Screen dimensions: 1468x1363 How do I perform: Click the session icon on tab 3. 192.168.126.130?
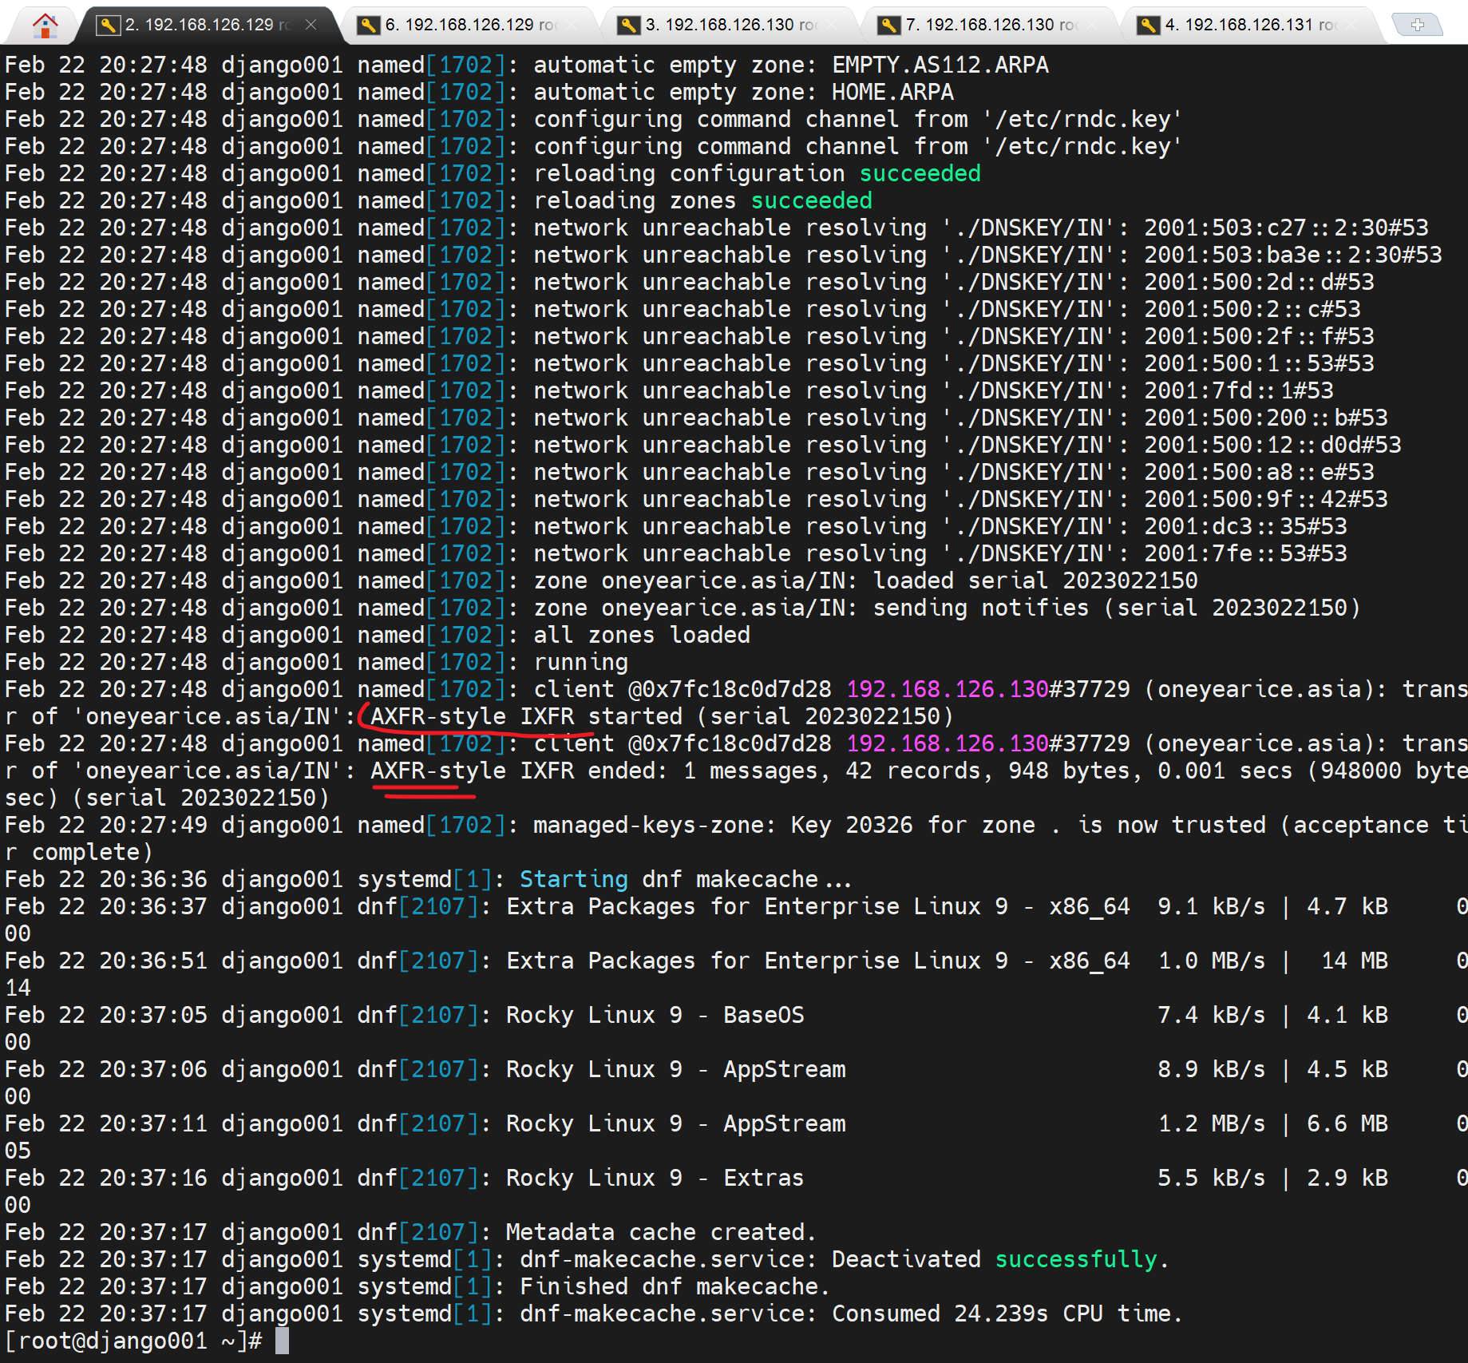pos(628,26)
